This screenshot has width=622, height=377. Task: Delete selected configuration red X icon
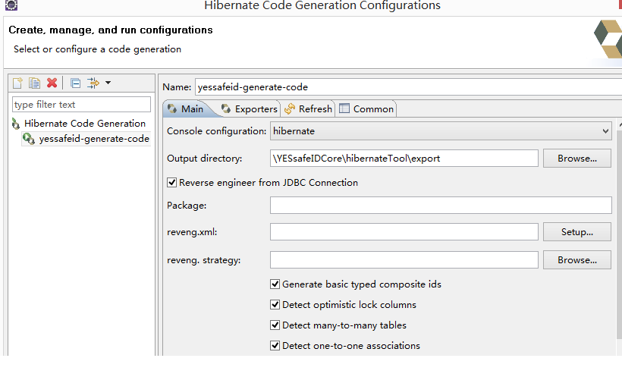tap(52, 83)
